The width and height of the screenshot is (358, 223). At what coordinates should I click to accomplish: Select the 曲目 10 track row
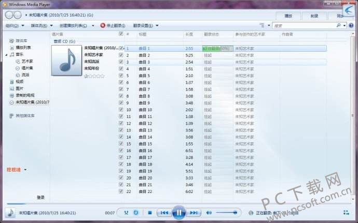225,110
